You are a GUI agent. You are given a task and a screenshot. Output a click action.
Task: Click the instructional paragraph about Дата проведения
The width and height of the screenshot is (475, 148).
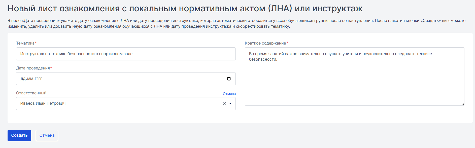tap(236, 23)
